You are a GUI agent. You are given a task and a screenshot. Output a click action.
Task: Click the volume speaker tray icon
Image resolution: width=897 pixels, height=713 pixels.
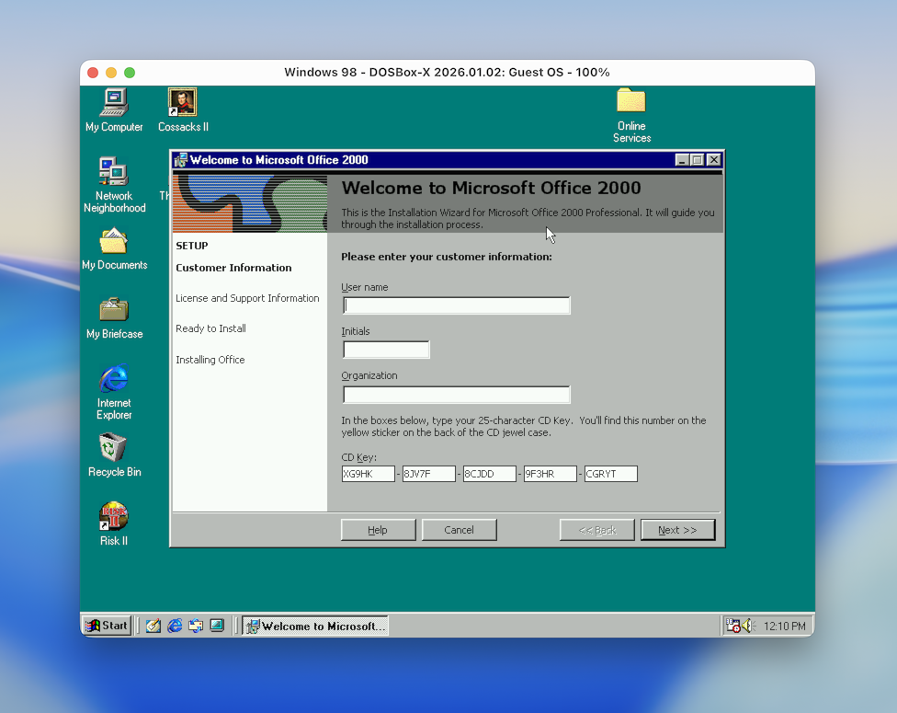pos(748,626)
